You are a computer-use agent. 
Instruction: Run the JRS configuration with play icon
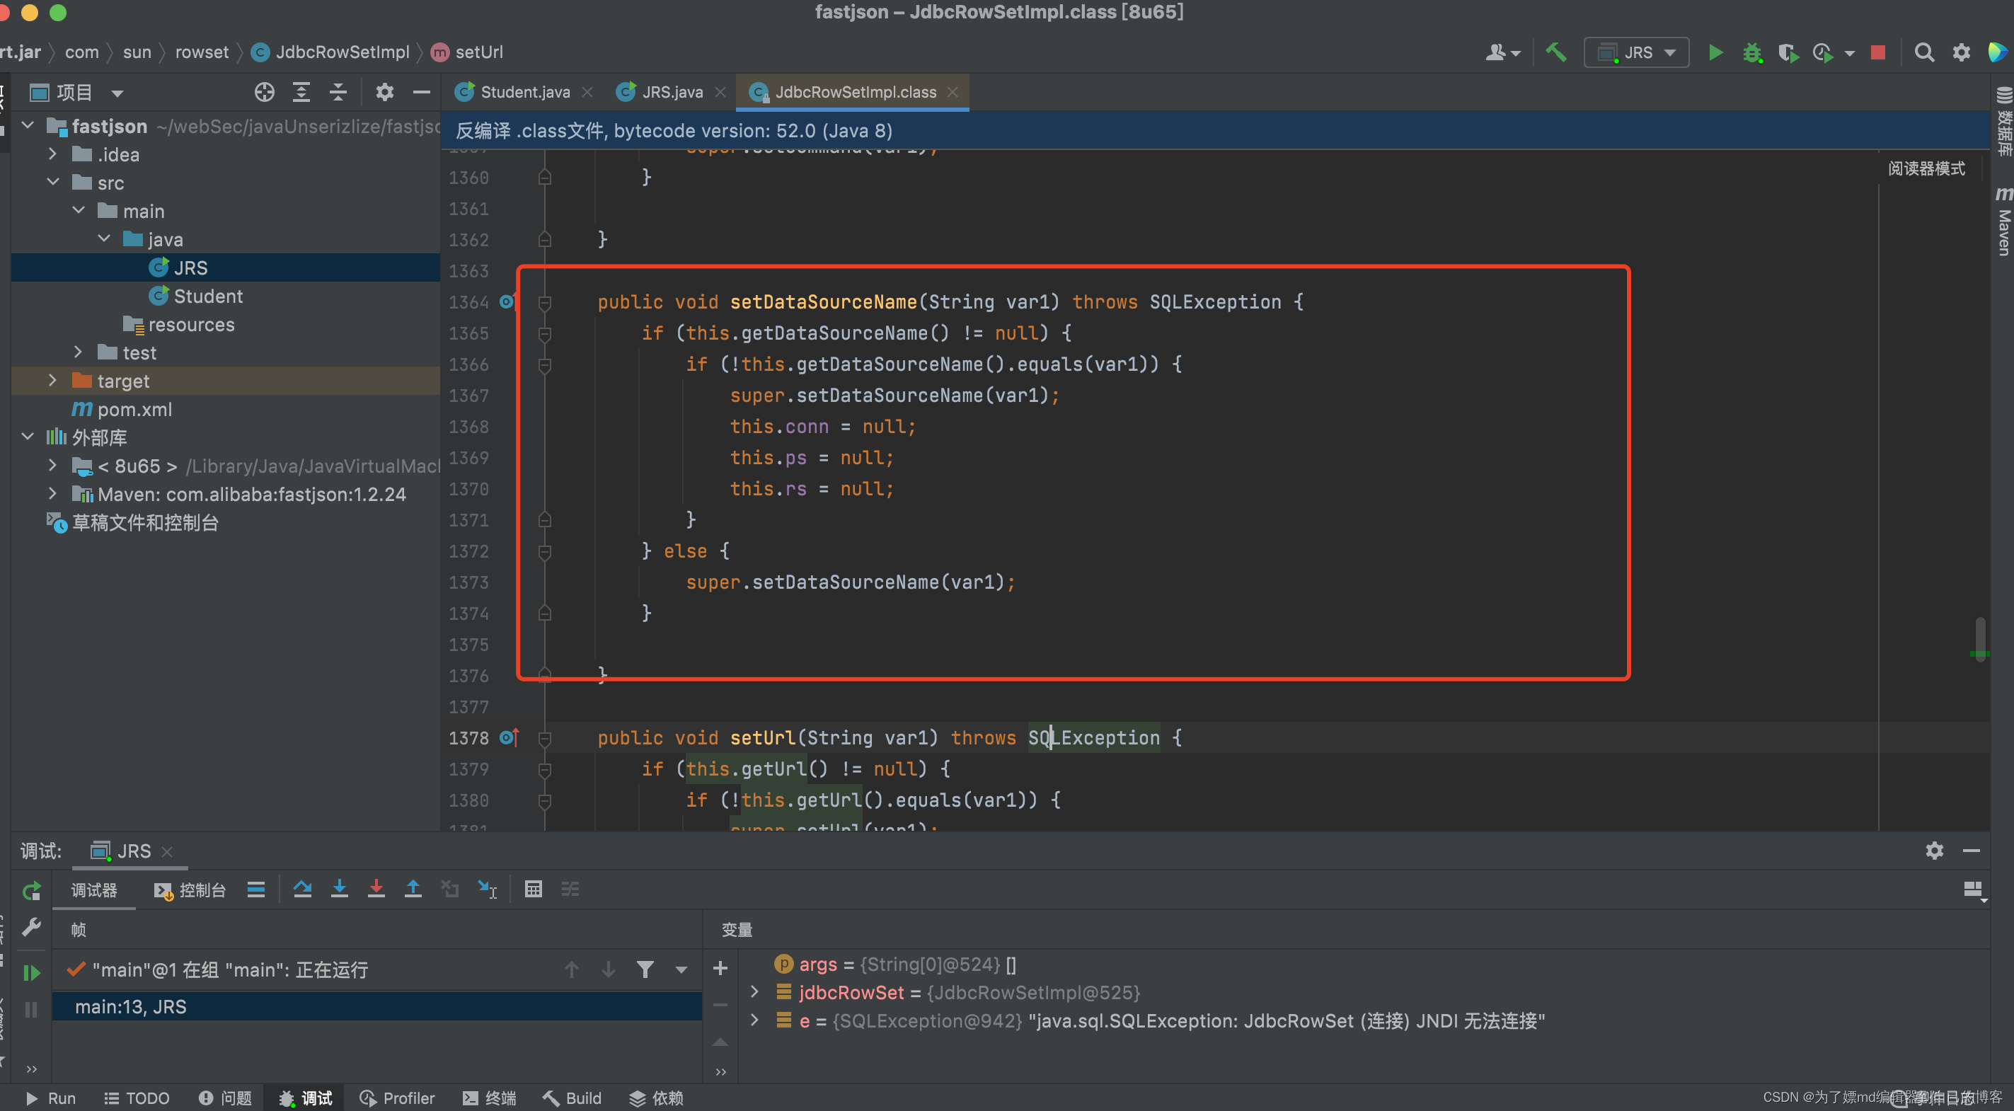(x=1715, y=52)
